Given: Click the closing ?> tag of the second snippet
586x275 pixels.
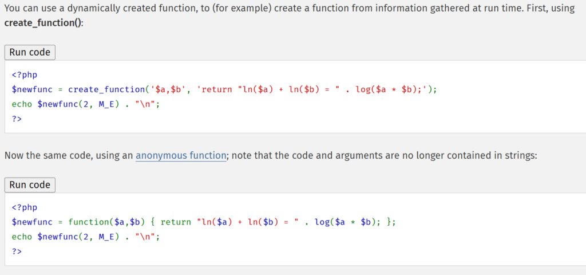Looking at the screenshot, I should (17, 251).
